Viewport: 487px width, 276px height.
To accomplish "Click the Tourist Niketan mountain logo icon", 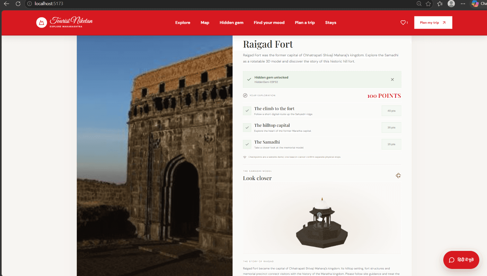I will click(x=41, y=23).
